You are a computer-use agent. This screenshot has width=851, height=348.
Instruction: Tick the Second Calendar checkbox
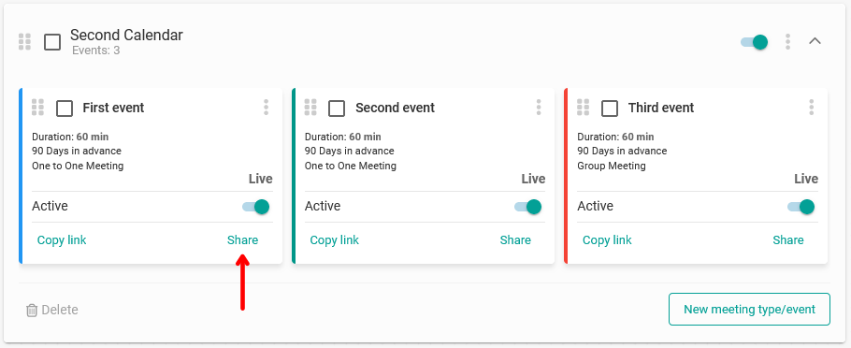click(52, 42)
